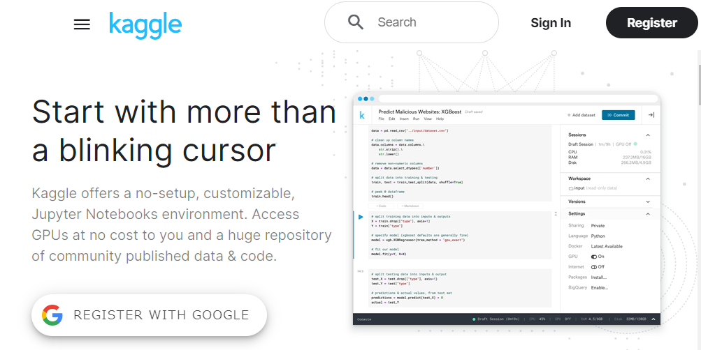This screenshot has height=350, width=701.
Task: Toggle the GPU switch in Settings
Action: (594, 257)
